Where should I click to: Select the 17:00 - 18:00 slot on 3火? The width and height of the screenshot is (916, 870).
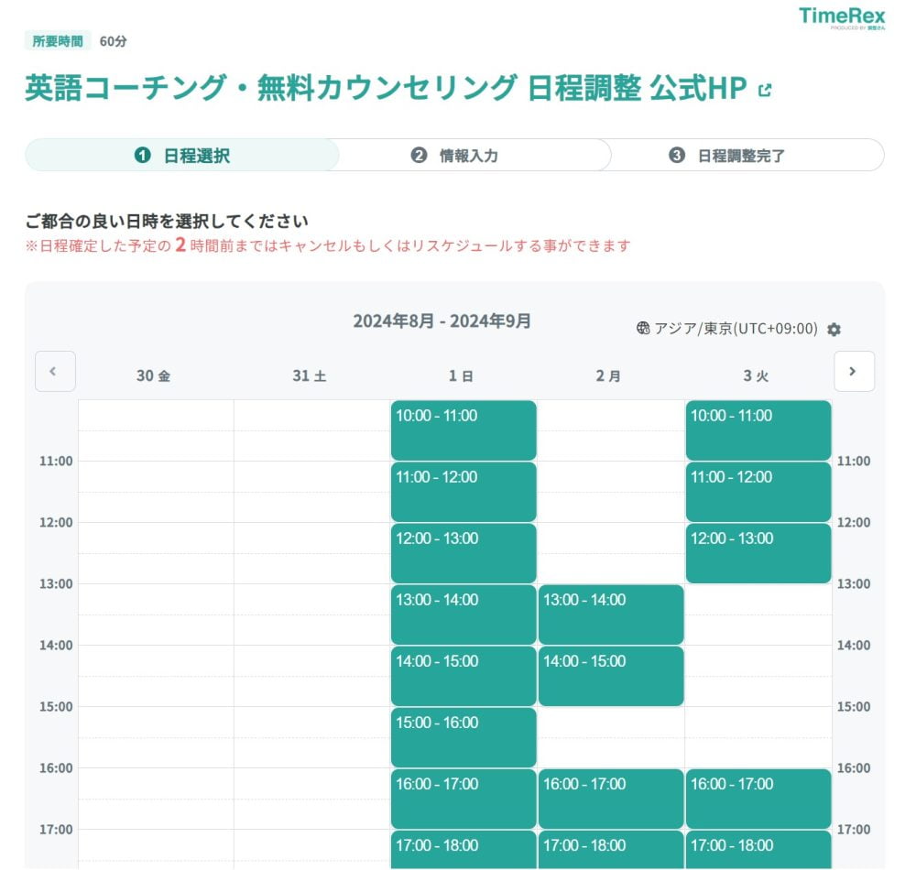pyautogui.click(x=758, y=852)
